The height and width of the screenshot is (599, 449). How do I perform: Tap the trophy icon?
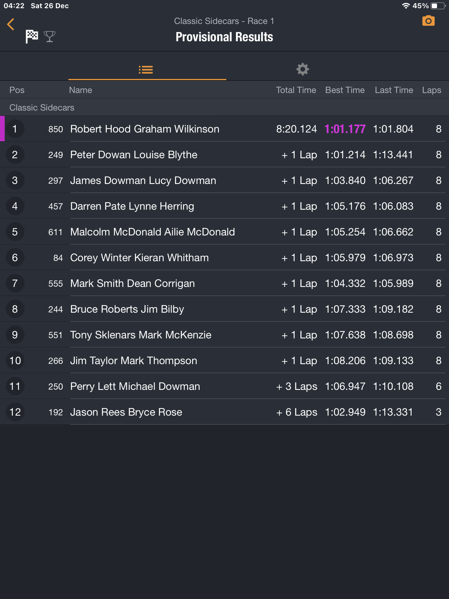click(x=49, y=37)
